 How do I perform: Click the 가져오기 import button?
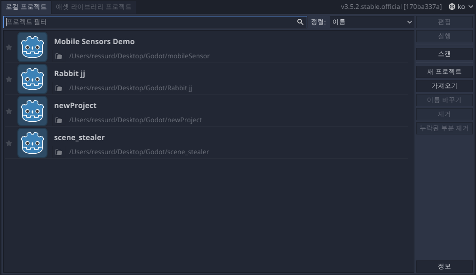point(444,86)
